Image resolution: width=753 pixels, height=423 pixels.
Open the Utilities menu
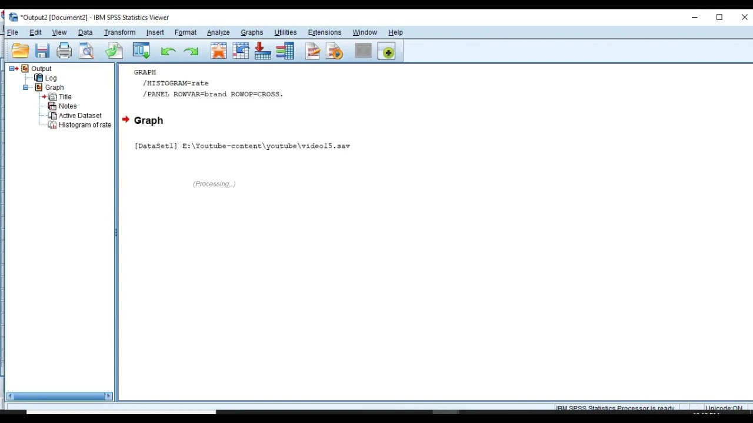[x=285, y=32]
